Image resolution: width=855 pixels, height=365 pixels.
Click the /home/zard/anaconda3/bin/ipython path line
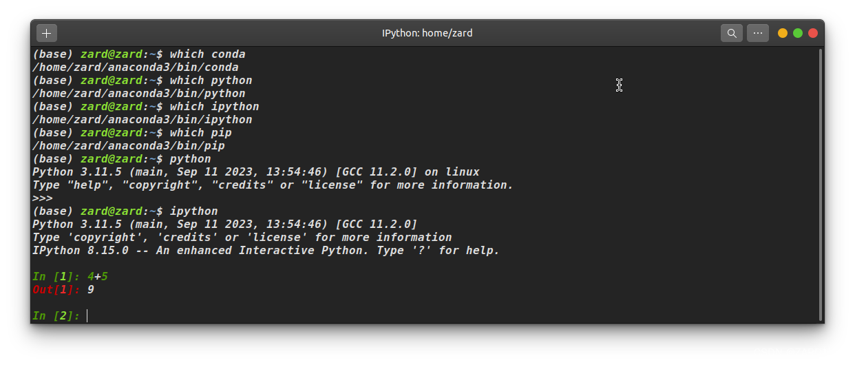click(x=142, y=120)
